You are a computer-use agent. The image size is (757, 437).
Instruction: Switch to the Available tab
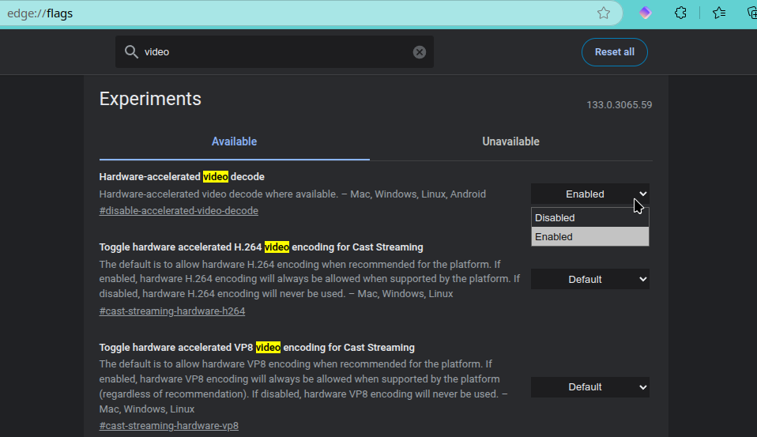pyautogui.click(x=234, y=142)
